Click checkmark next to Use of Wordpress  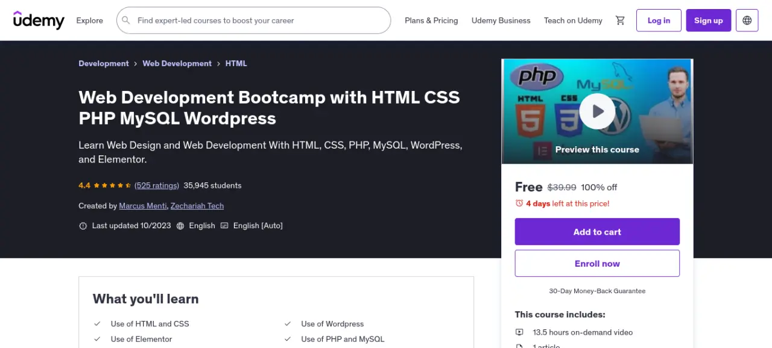(x=288, y=324)
